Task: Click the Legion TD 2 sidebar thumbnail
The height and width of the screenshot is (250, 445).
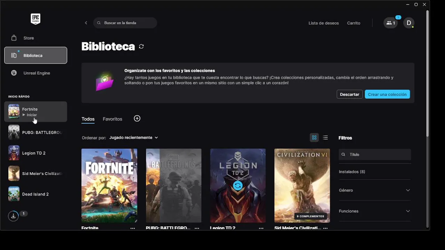Action: [14, 153]
